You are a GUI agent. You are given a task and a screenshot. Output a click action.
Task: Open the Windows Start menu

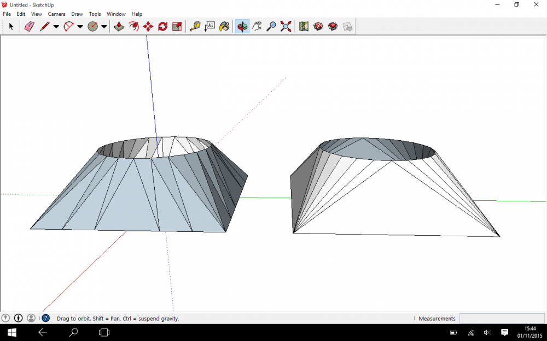(x=11, y=333)
